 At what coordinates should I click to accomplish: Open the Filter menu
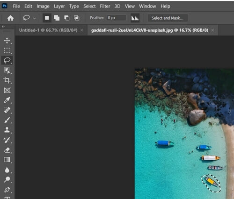105,6
